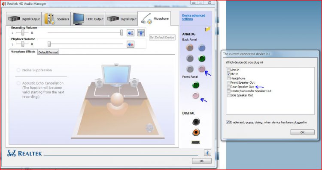Click the orange digital coaxial jack
Image resolution: width=322 pixels, height=170 pixels.
click(x=196, y=132)
